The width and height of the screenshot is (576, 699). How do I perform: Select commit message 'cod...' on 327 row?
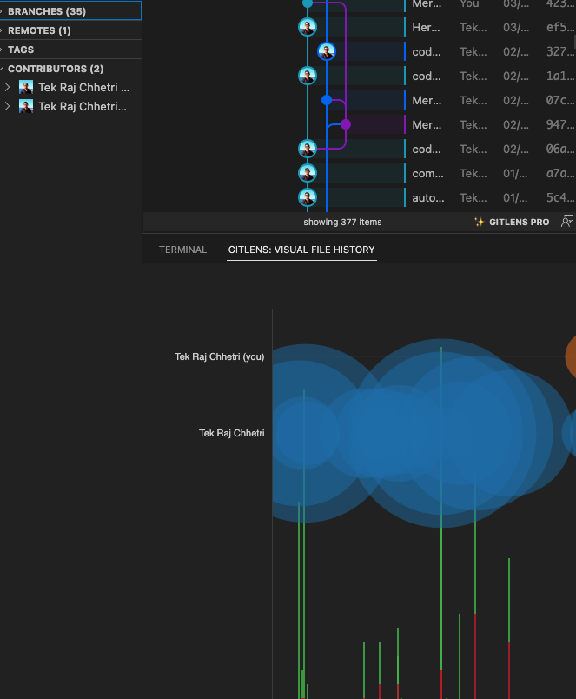(x=427, y=51)
